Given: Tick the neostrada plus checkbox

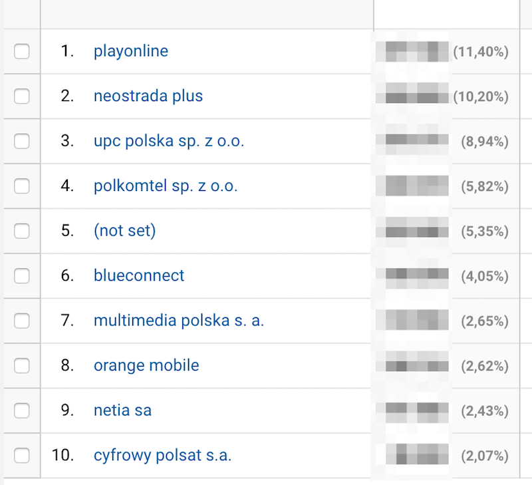Looking at the screenshot, I should click(22, 96).
